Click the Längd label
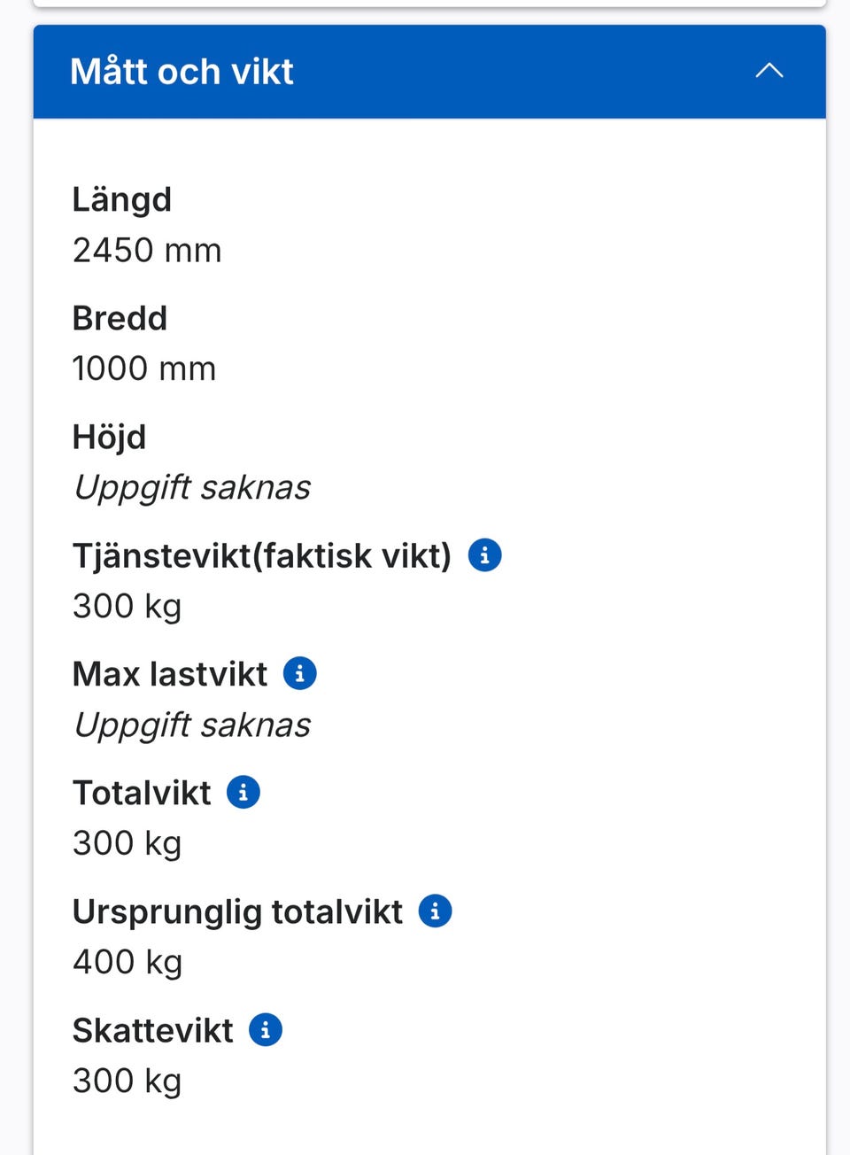Screen dimensions: 850x1155 pyautogui.click(x=122, y=200)
